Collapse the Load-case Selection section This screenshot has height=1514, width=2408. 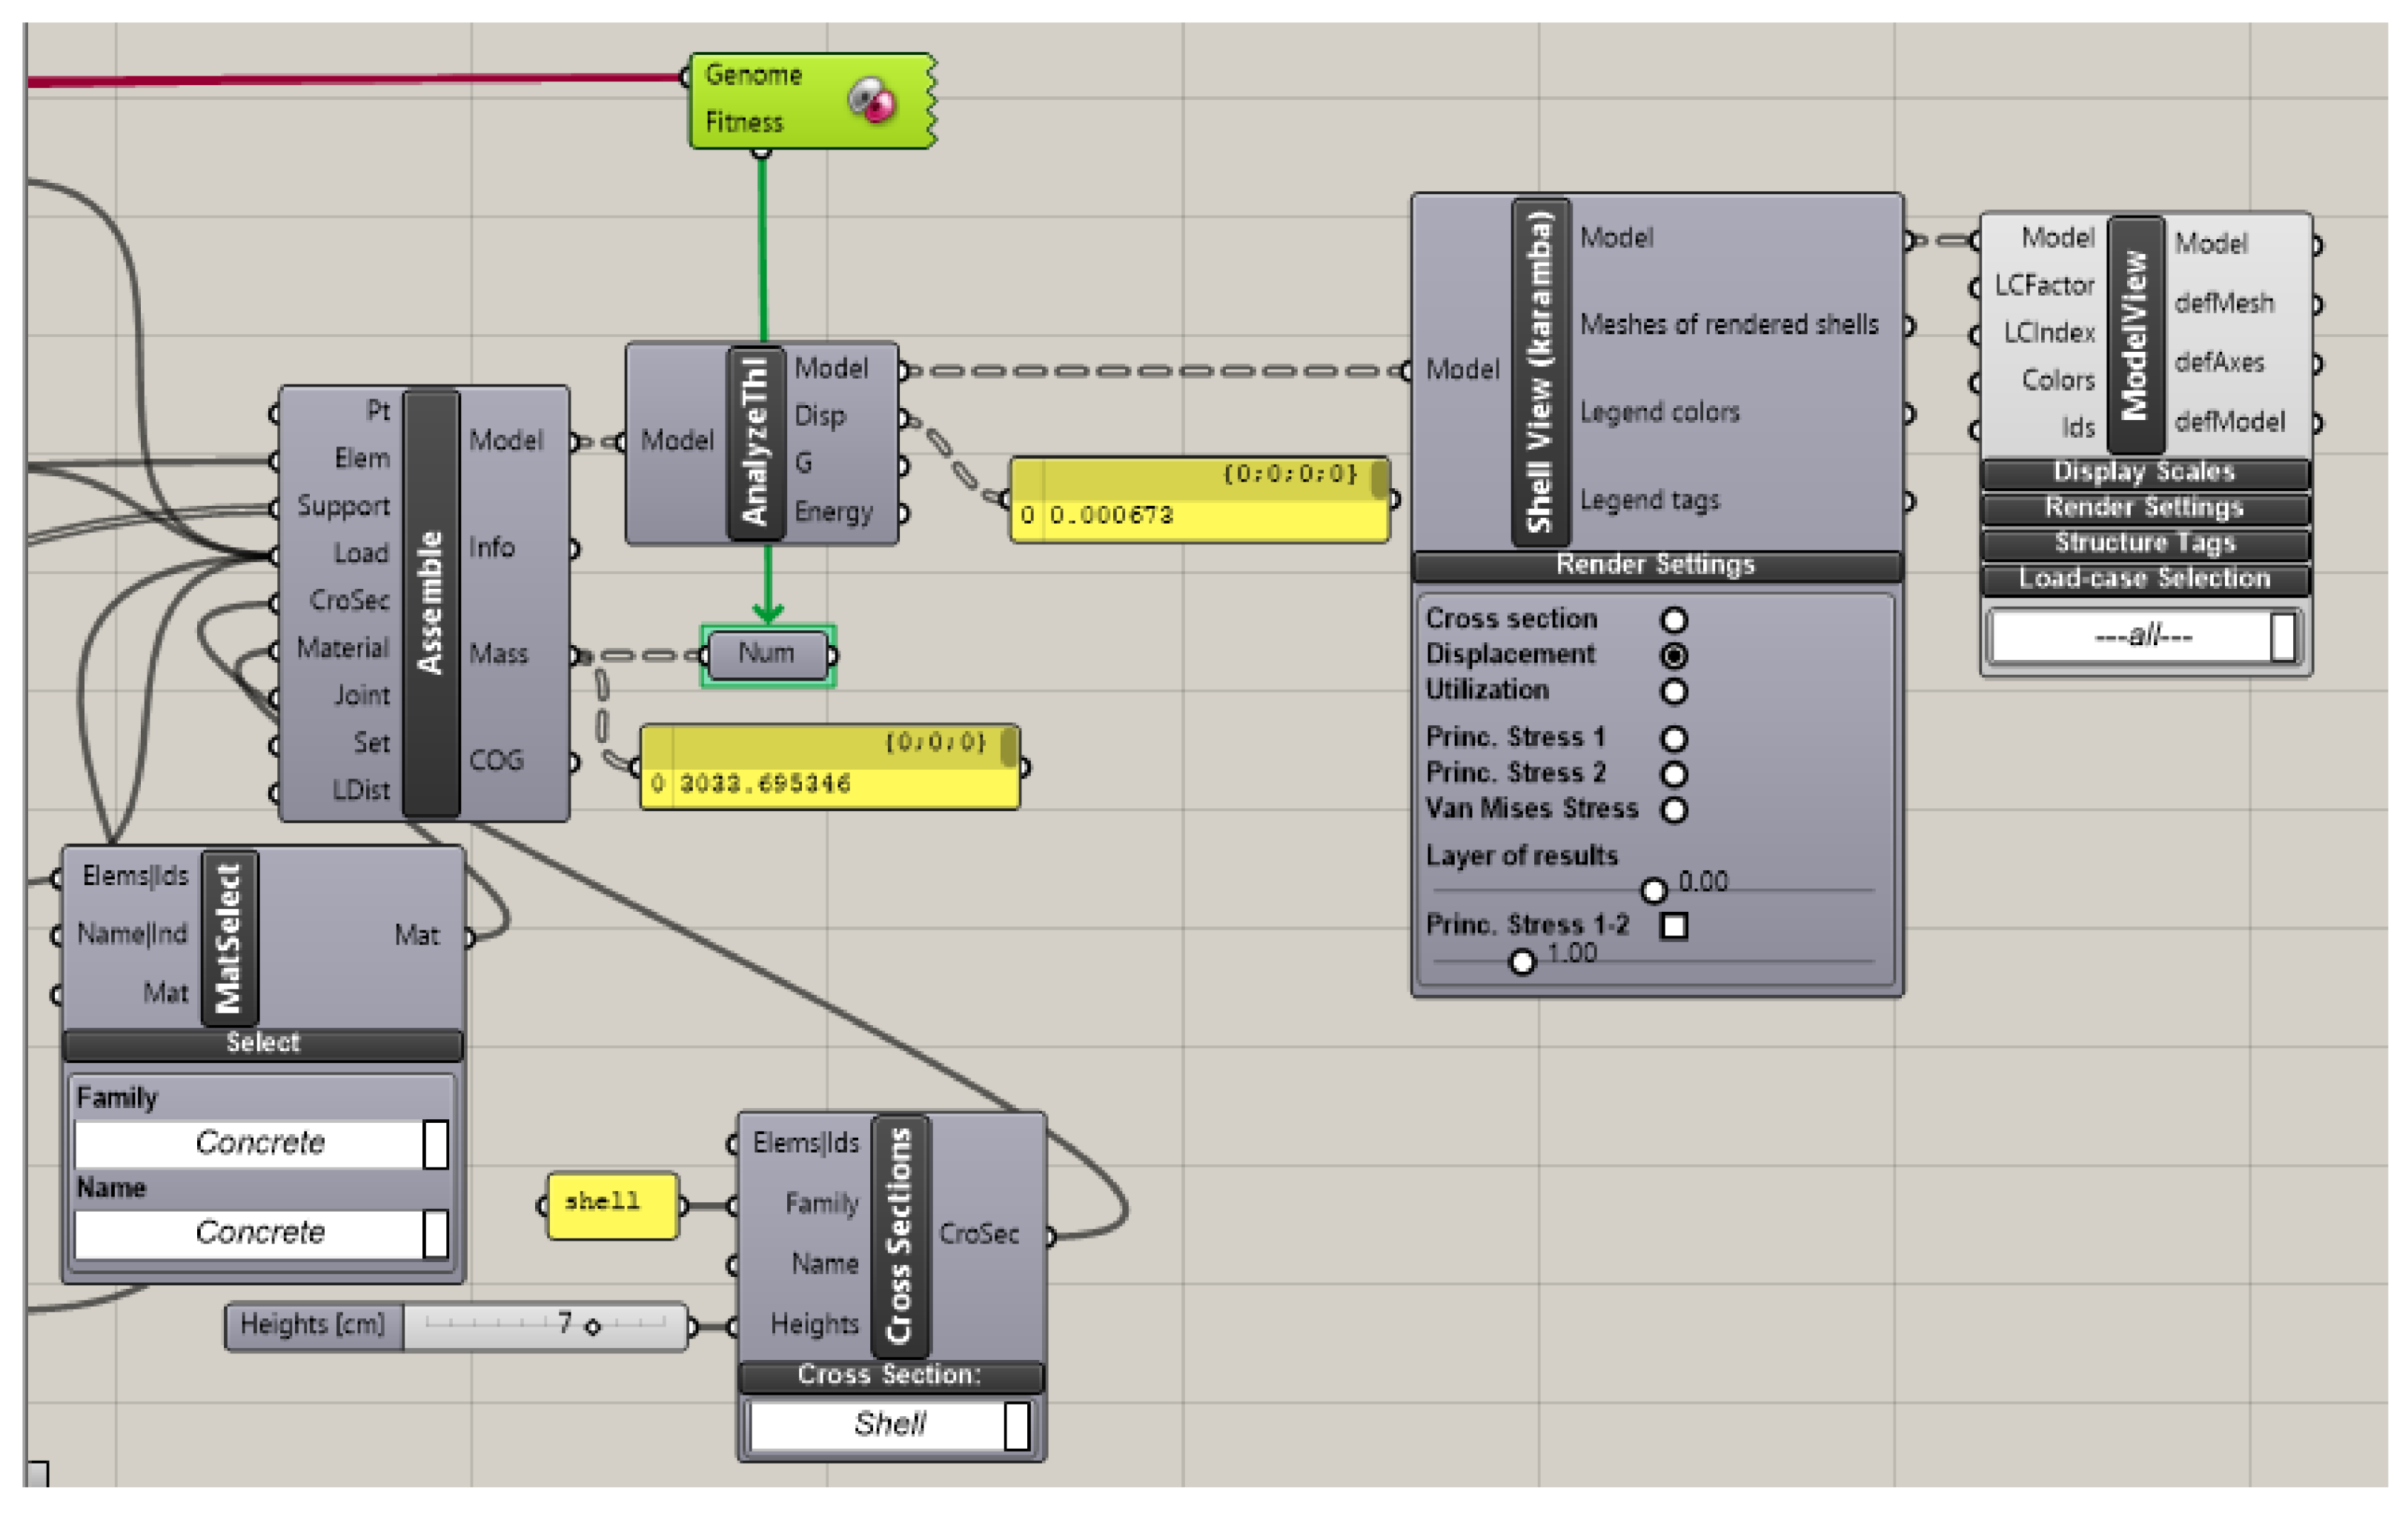pyautogui.click(x=2145, y=580)
